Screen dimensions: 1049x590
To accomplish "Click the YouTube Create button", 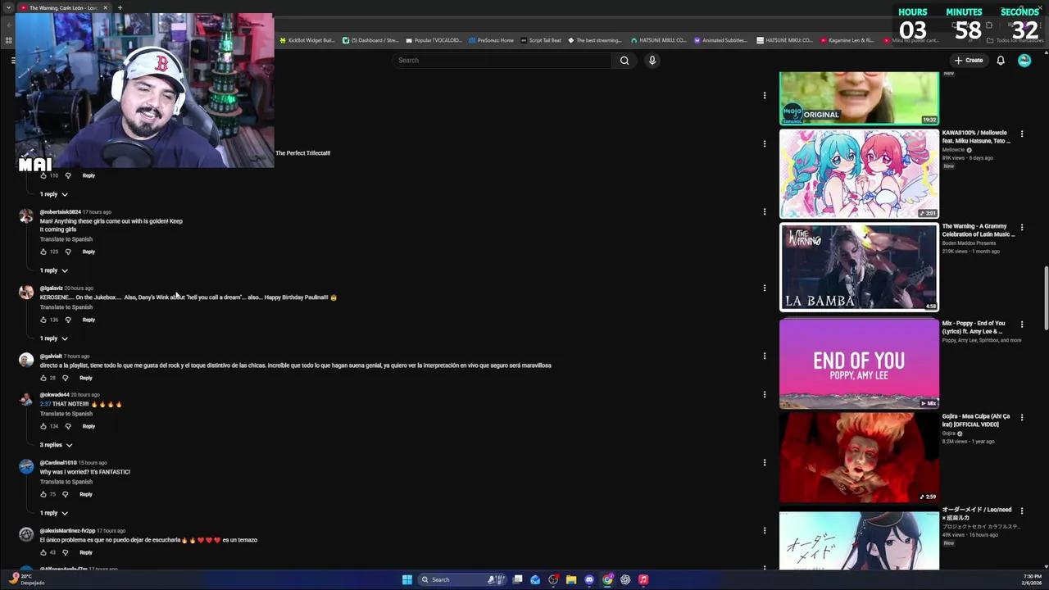I will (969, 61).
